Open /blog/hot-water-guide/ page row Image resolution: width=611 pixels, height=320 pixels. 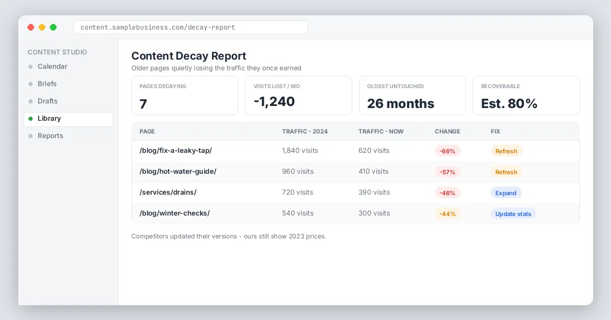click(355, 172)
